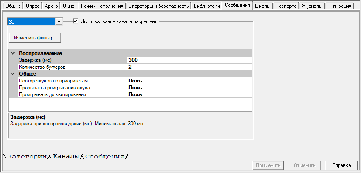Open the Общие tab
This screenshot has height=173, width=361.
[x=13, y=6]
